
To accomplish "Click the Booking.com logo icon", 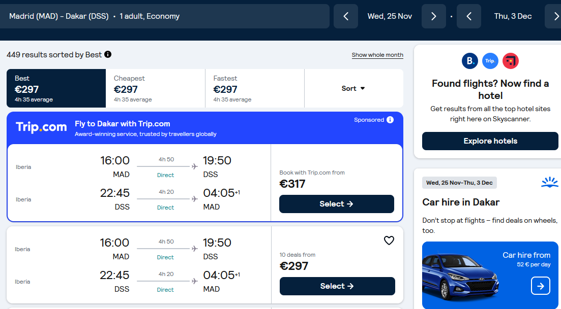I will pyautogui.click(x=470, y=61).
